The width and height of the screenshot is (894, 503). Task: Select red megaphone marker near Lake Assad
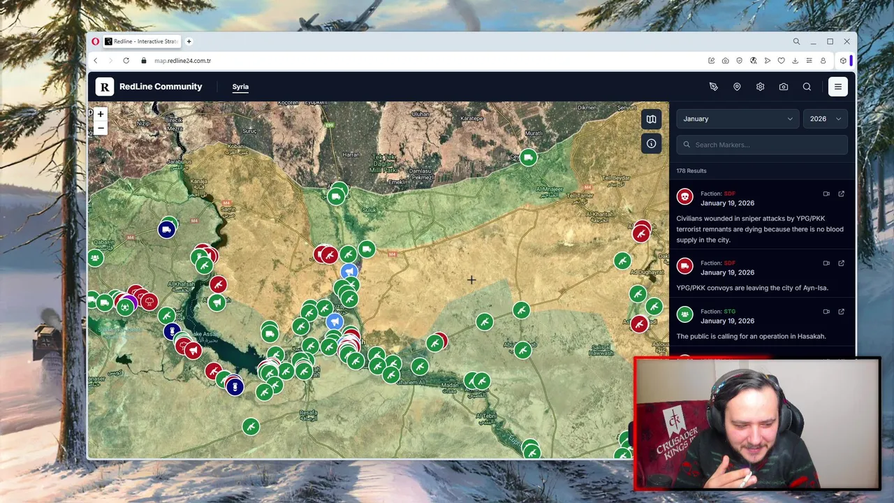point(193,351)
